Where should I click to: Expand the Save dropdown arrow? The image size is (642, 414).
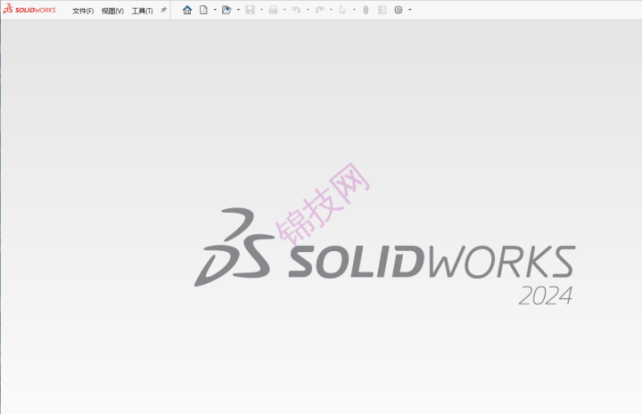coord(261,10)
